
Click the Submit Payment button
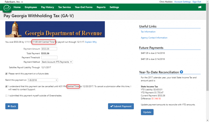coord(121,106)
